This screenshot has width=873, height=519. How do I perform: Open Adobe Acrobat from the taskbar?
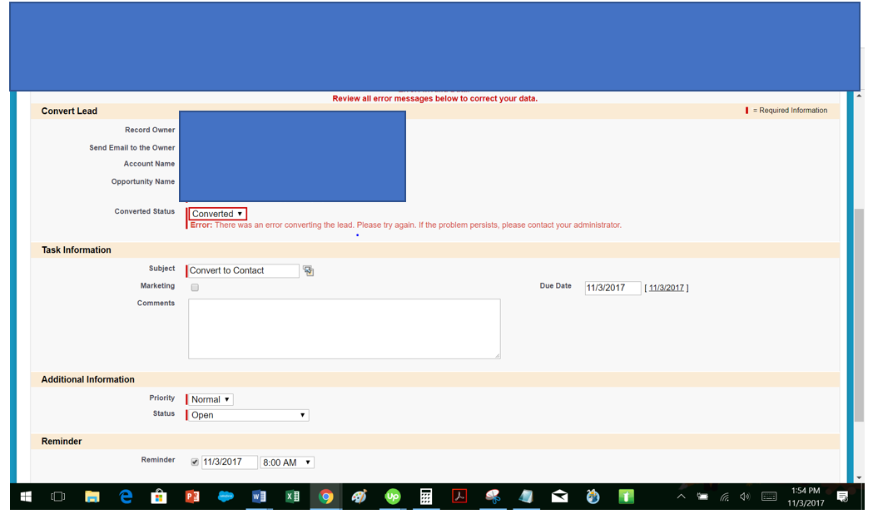click(x=459, y=497)
